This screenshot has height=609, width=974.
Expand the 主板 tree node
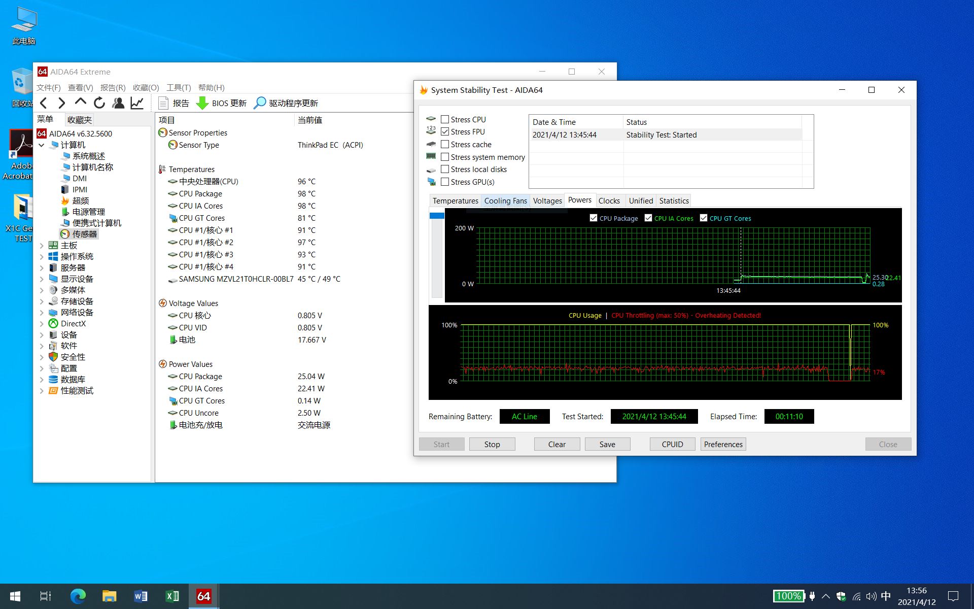(x=42, y=246)
